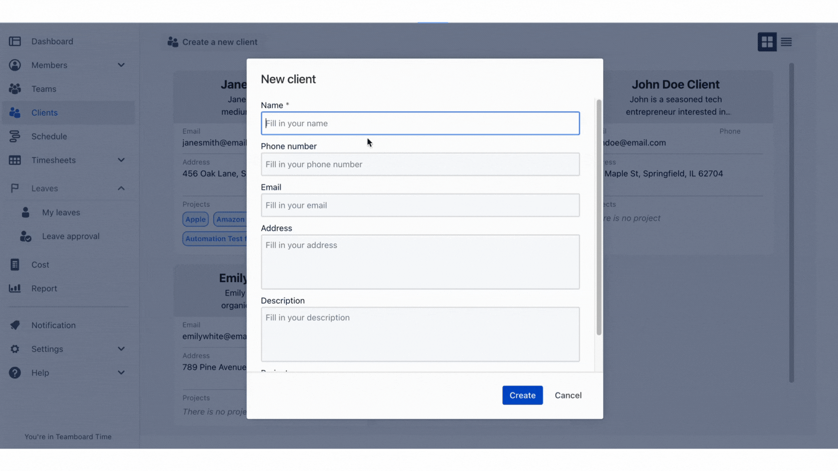Expand the Members chevron
Image resolution: width=838 pixels, height=471 pixels.
click(x=121, y=65)
